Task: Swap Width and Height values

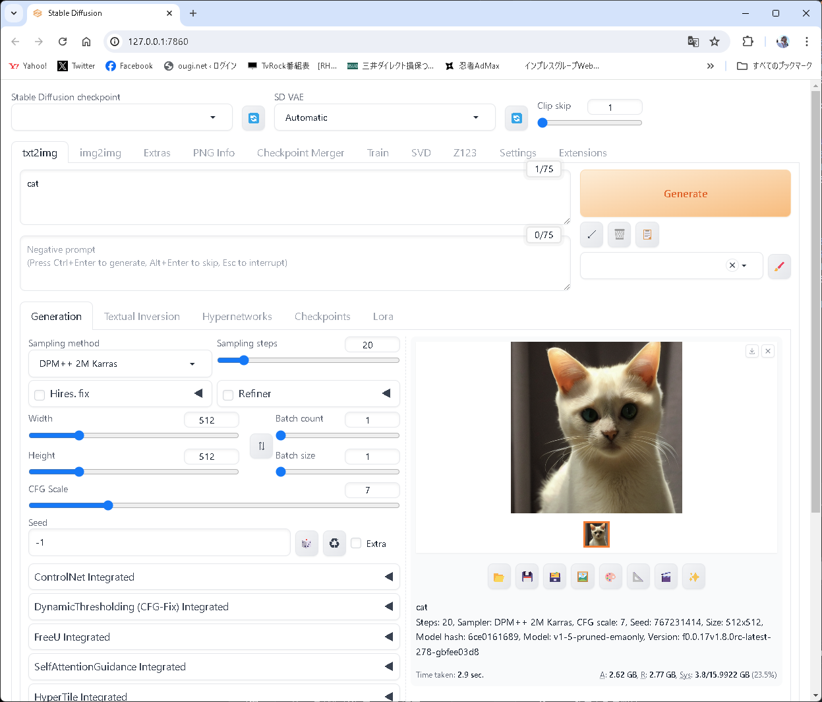Action: pos(261,446)
